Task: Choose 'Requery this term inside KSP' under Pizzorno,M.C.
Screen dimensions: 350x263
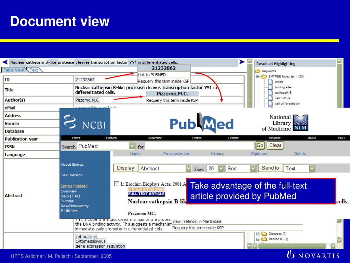Action: point(172,100)
